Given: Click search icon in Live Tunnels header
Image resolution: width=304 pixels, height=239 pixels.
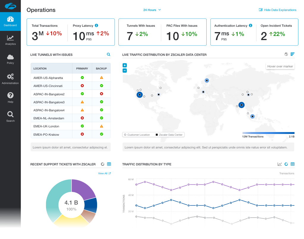Looking at the screenshot, I should pyautogui.click(x=108, y=55).
